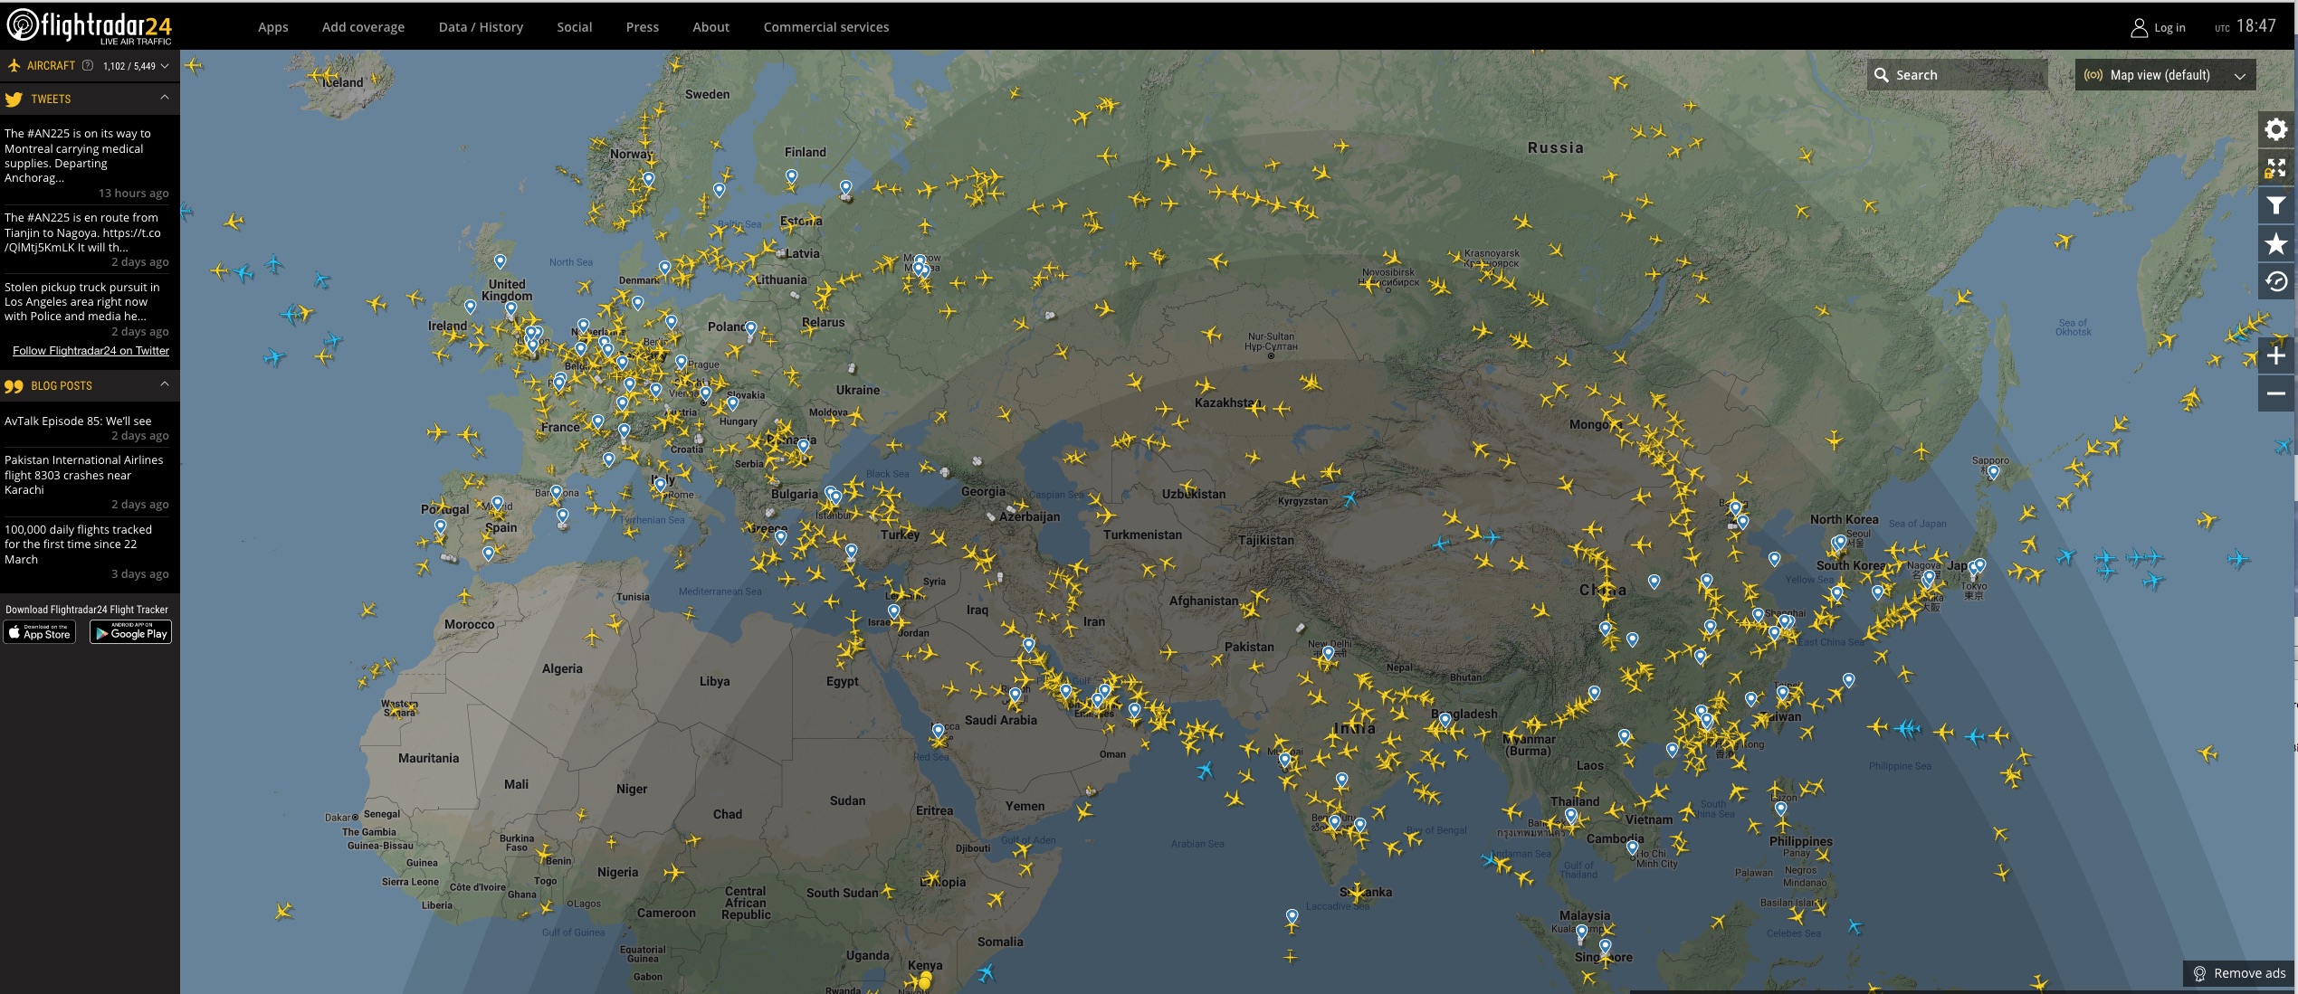Open the Press menu

[x=642, y=27]
